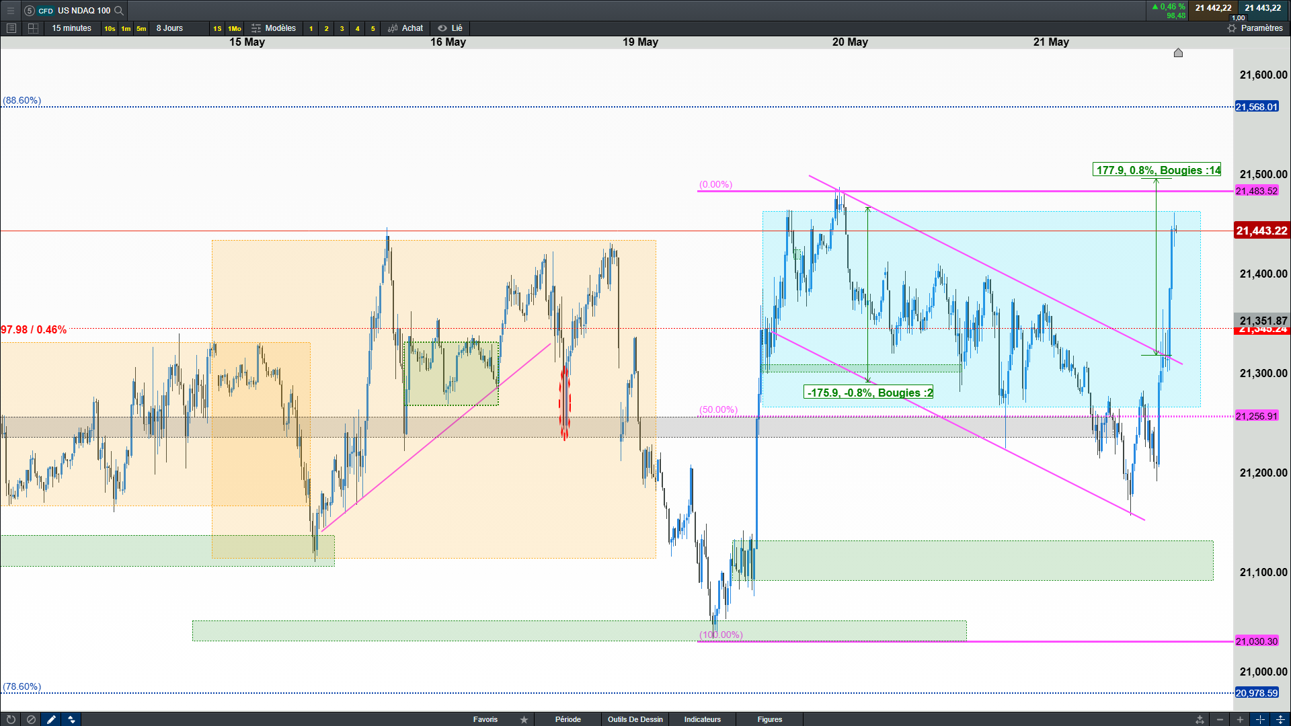Click the zoom-in plus button

click(1240, 719)
